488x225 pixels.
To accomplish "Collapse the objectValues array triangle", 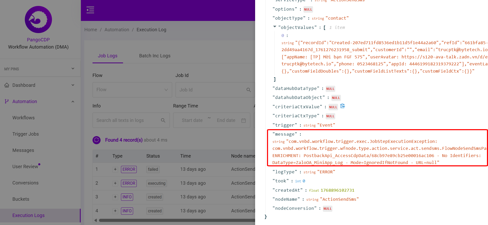I will [x=275, y=27].
